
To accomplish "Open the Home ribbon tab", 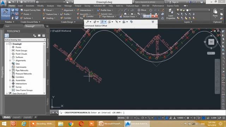I will (x=12, y=6).
